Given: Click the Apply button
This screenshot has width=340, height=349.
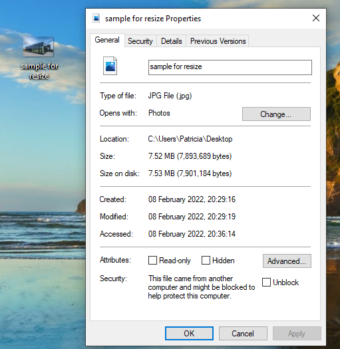Looking at the screenshot, I should (x=297, y=334).
